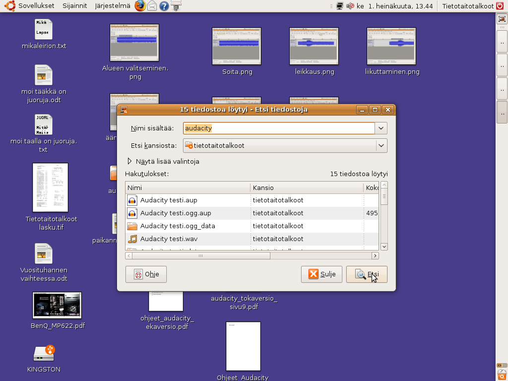Click the horizontal scrollbar right arrow
The width and height of the screenshot is (508, 381).
click(375, 256)
